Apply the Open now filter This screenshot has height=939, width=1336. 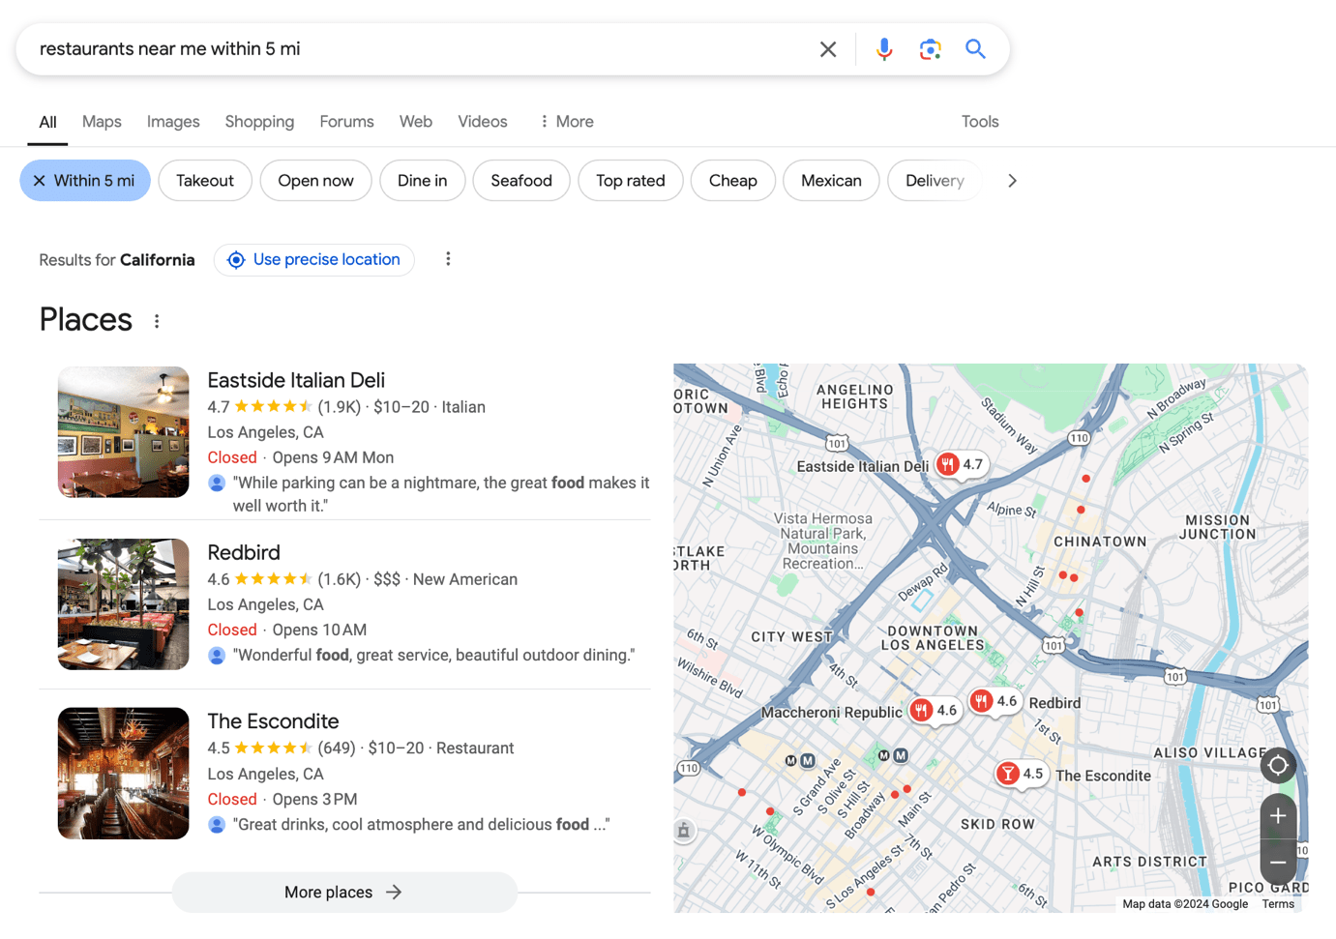pyautogui.click(x=315, y=181)
